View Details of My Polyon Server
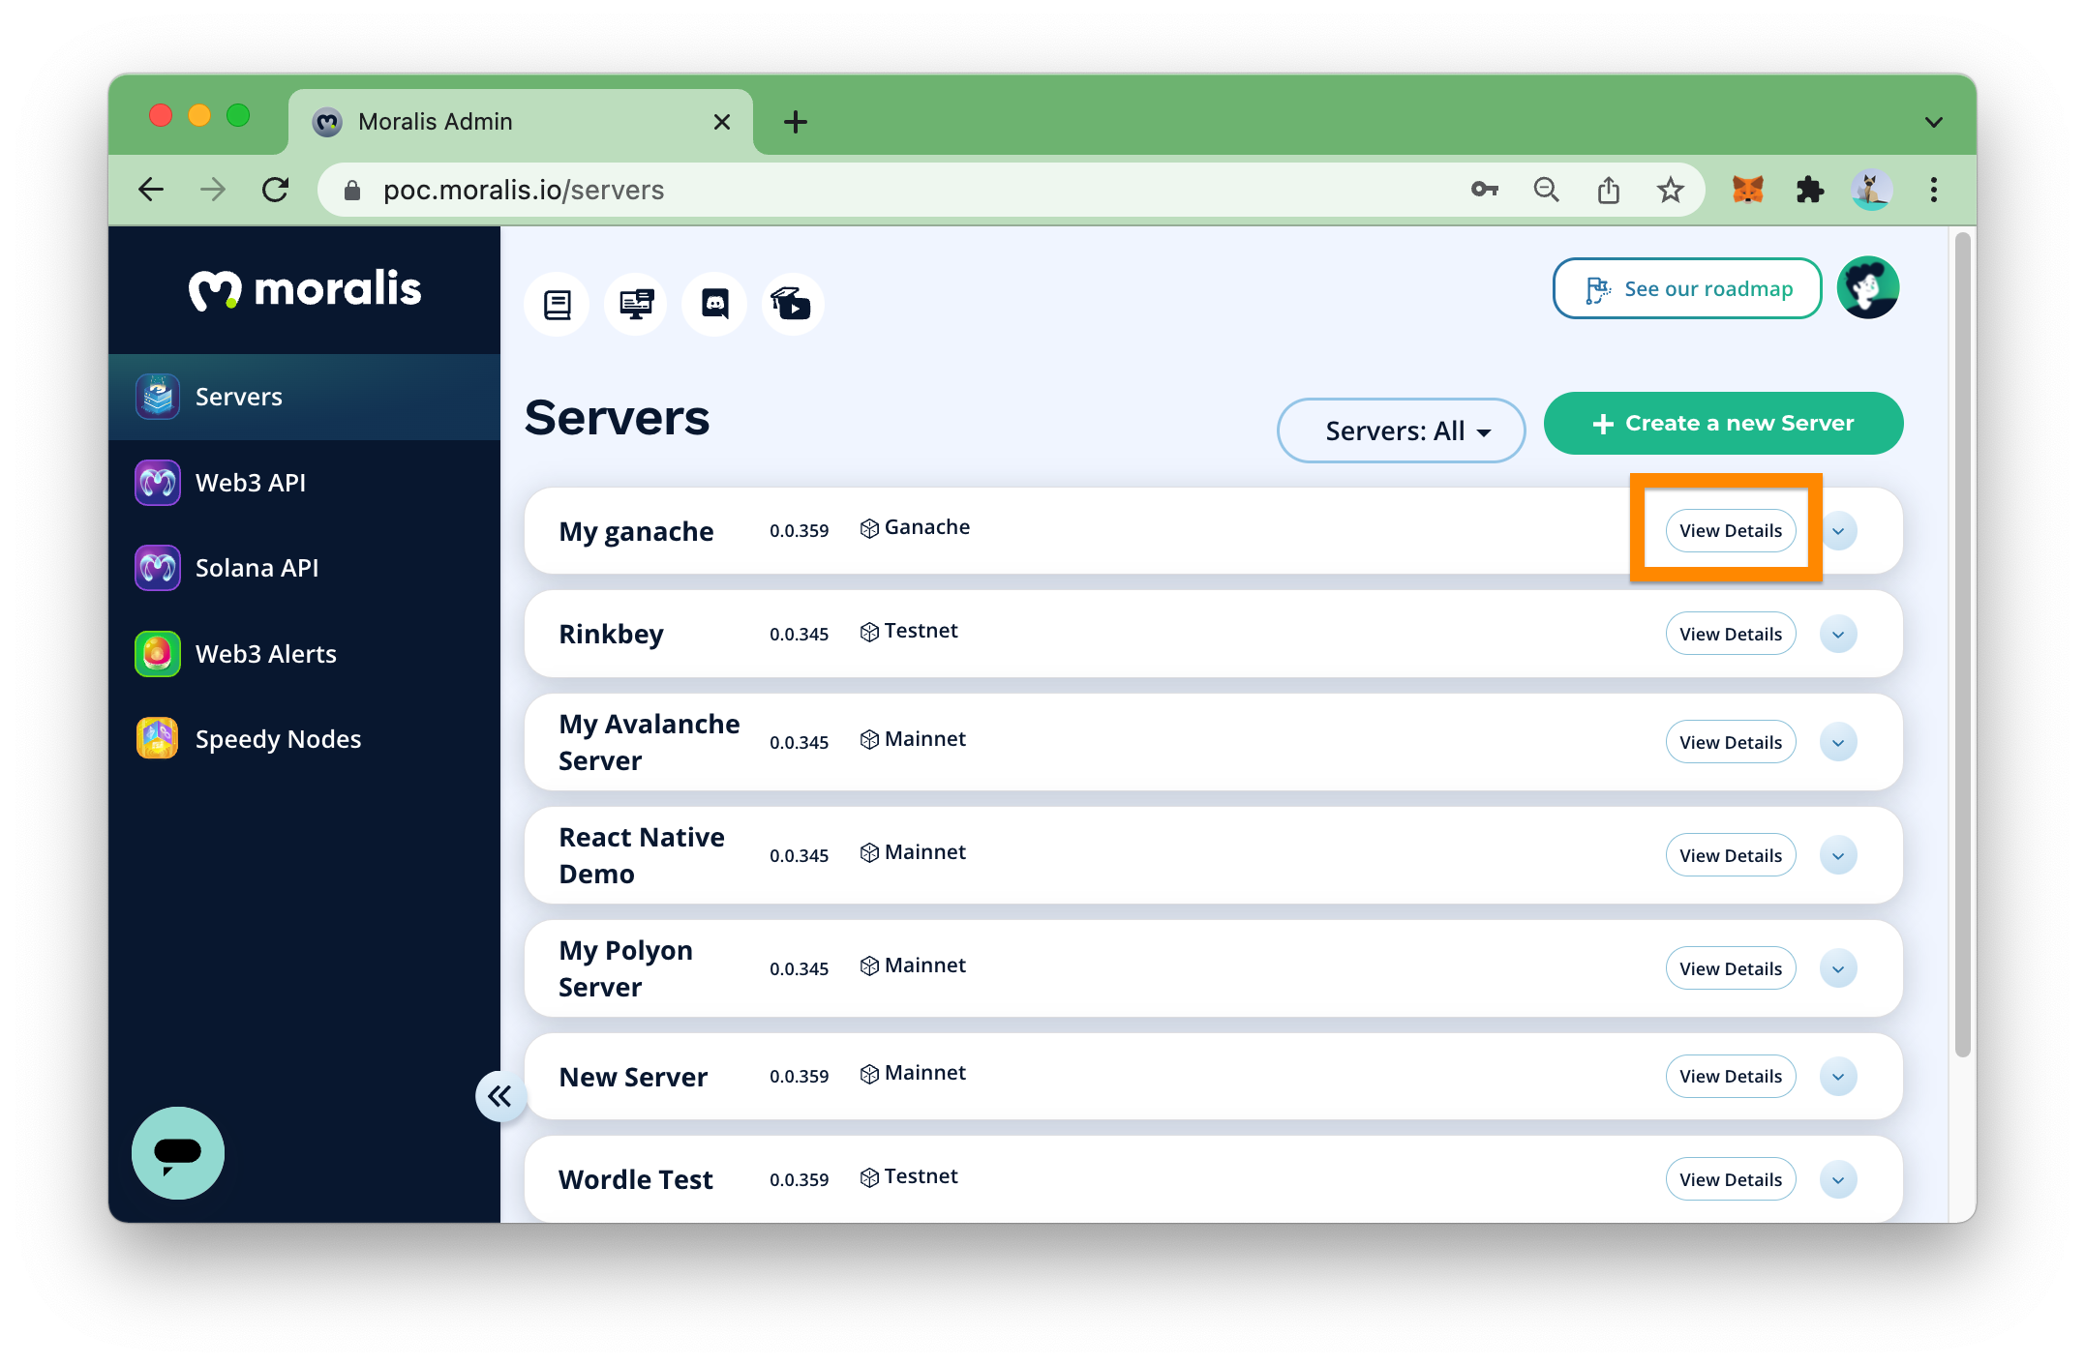Image resolution: width=2085 pixels, height=1366 pixels. (x=1731, y=969)
